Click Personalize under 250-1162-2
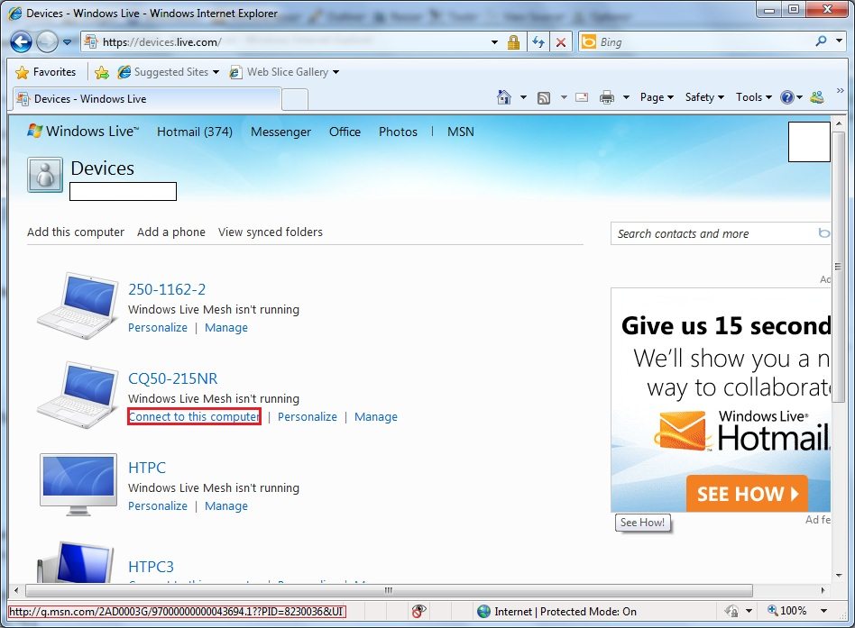Image resolution: width=855 pixels, height=628 pixels. (158, 328)
